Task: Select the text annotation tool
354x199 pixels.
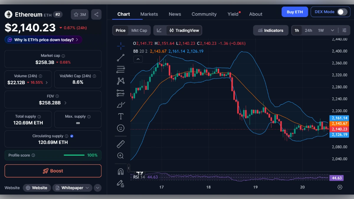Action: 121,116
